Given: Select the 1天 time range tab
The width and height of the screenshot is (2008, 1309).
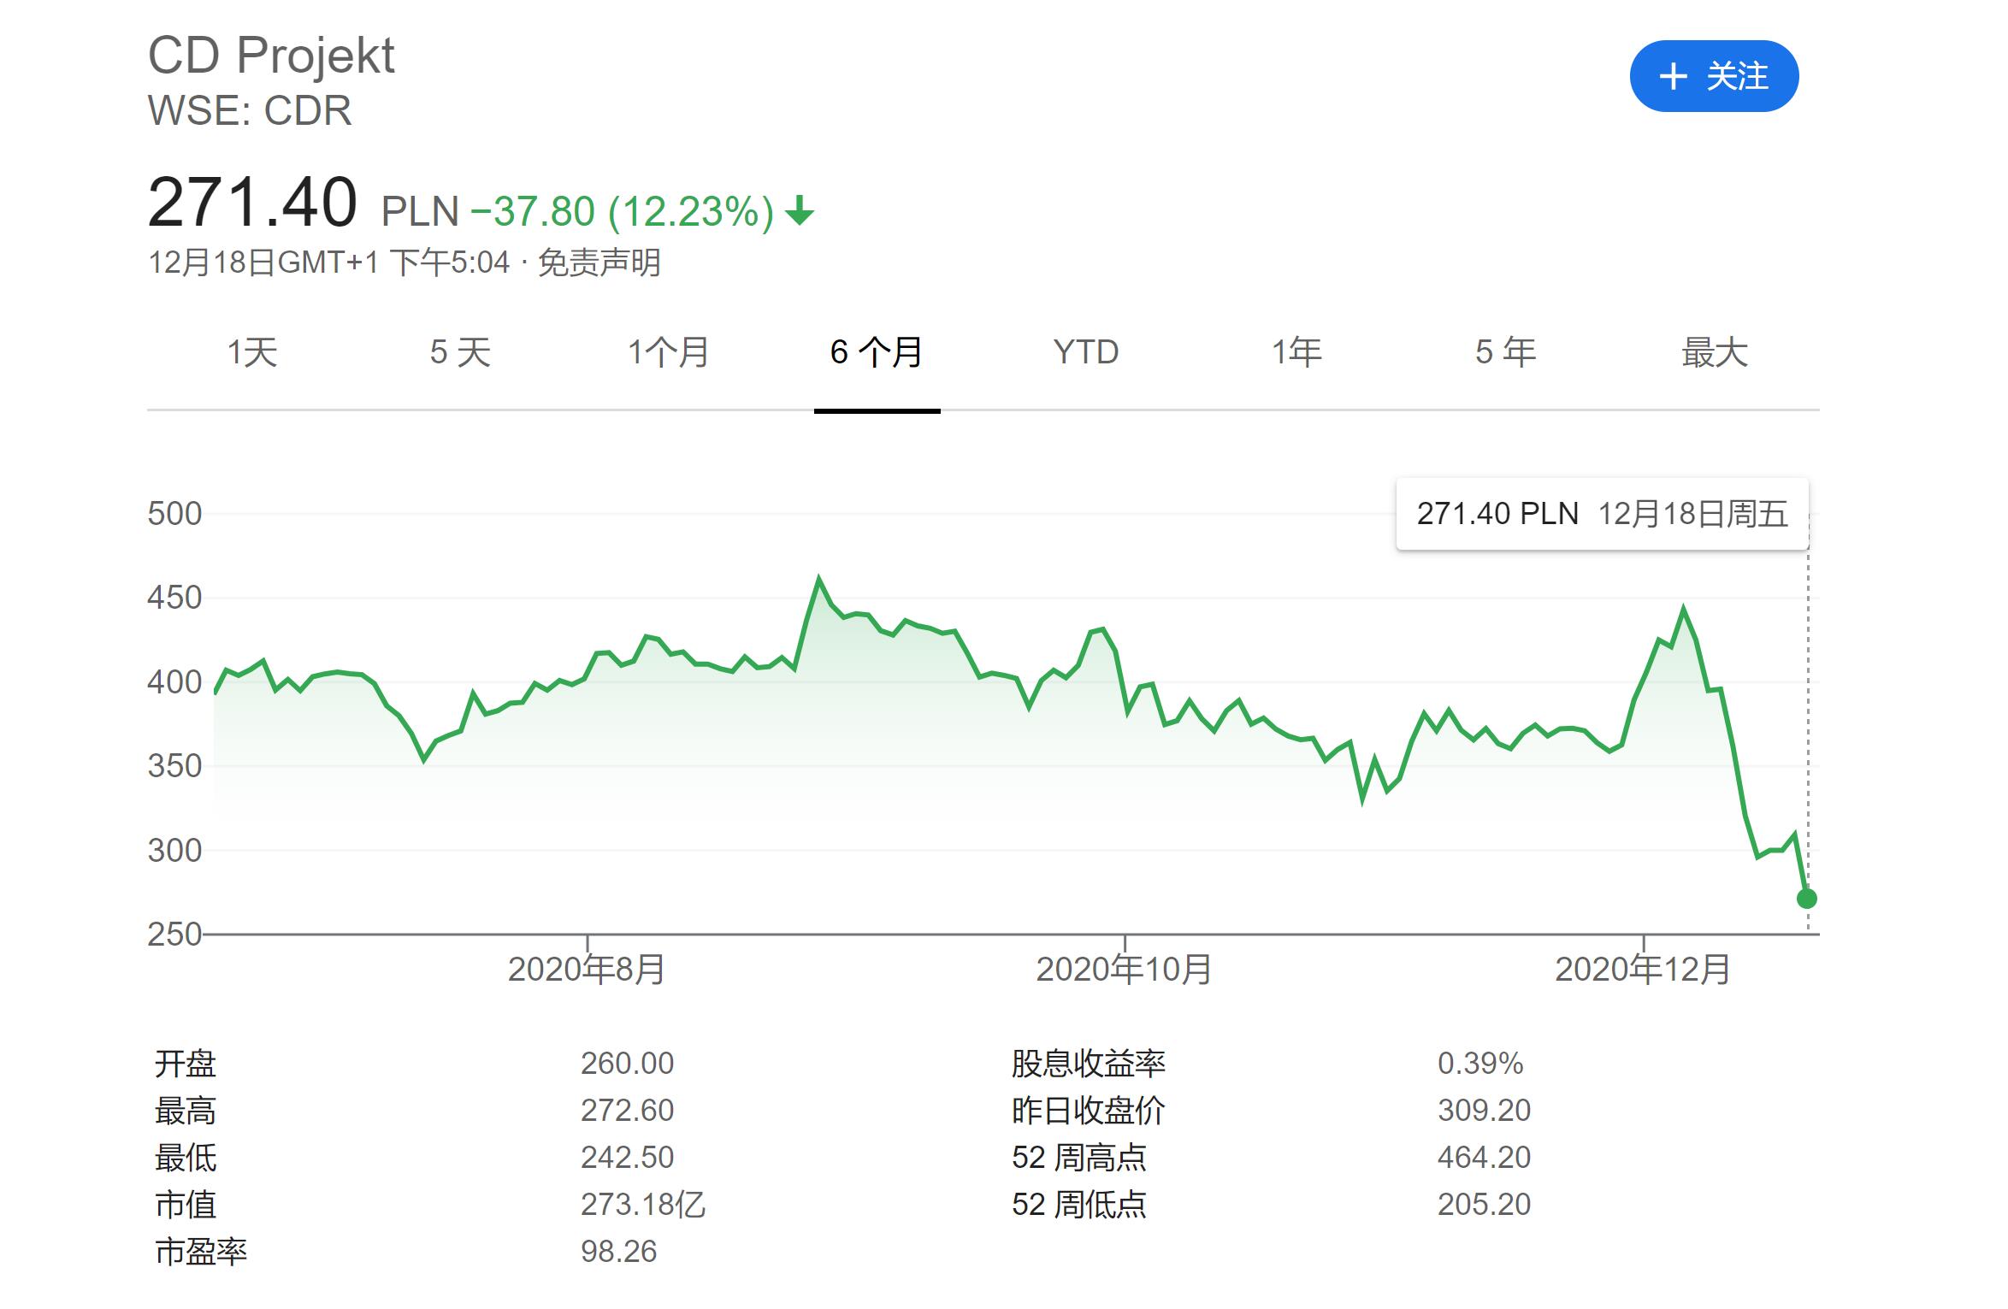Looking at the screenshot, I should 252,352.
